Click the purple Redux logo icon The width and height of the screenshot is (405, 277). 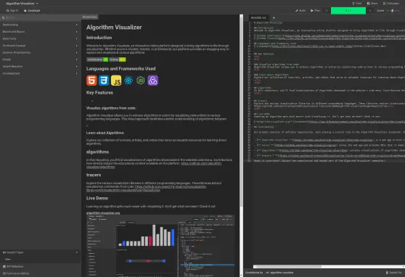pyautogui.click(x=152, y=80)
